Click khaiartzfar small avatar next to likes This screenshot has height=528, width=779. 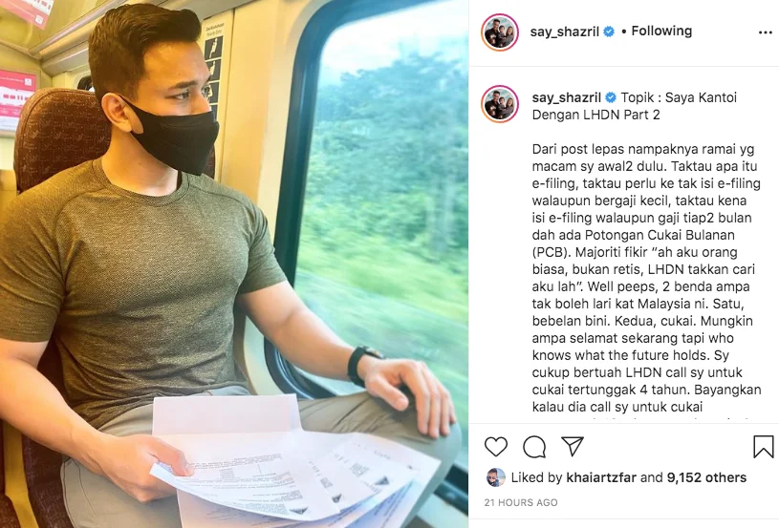point(496,477)
